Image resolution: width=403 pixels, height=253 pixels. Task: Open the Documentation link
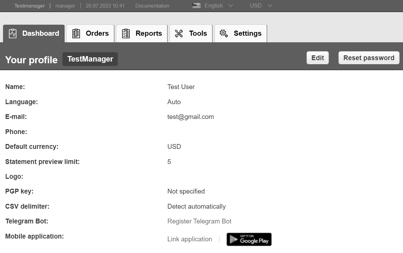click(x=152, y=6)
